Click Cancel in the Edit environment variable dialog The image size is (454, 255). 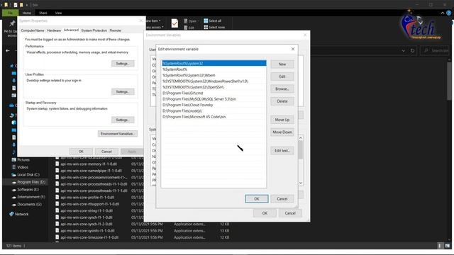click(x=282, y=199)
